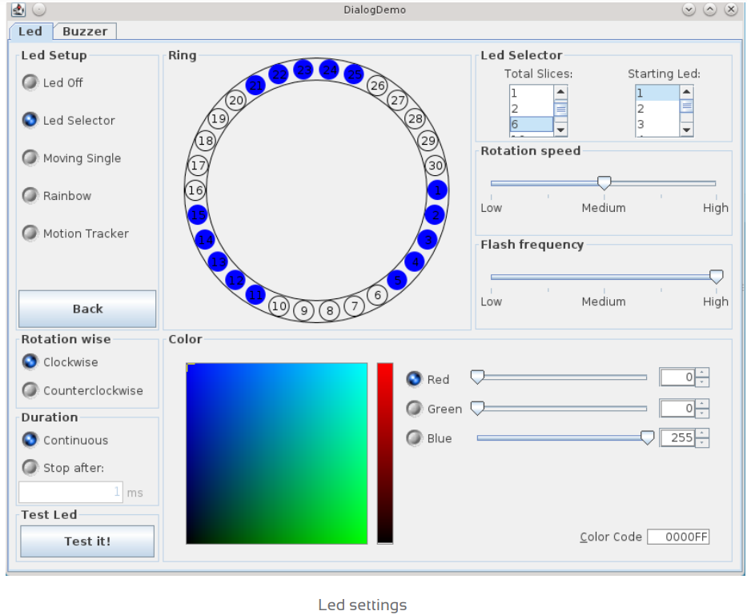Click the Blue channel slider handle
The image size is (747, 615).
click(647, 438)
